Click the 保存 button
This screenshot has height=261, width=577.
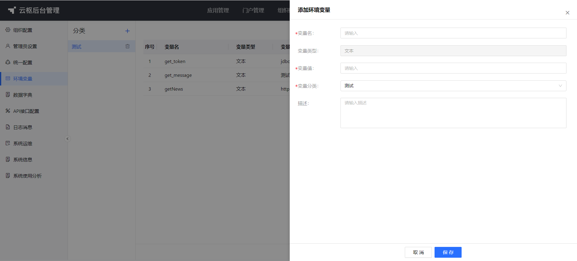click(x=448, y=252)
